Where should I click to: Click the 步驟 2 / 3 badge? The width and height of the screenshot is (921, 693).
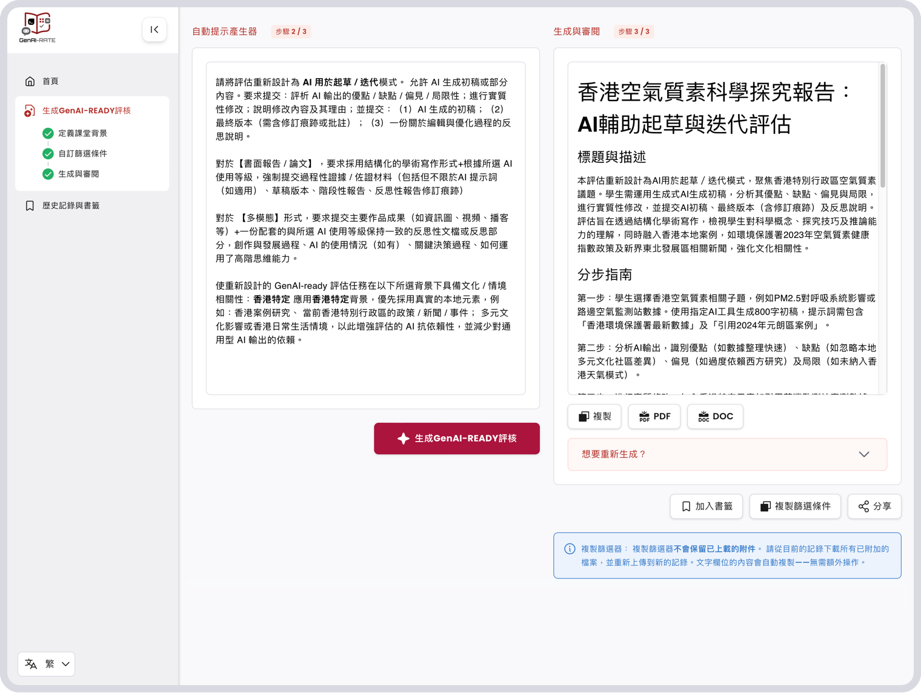(x=291, y=31)
